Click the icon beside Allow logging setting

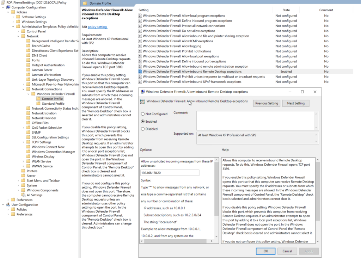(x=140, y=46)
